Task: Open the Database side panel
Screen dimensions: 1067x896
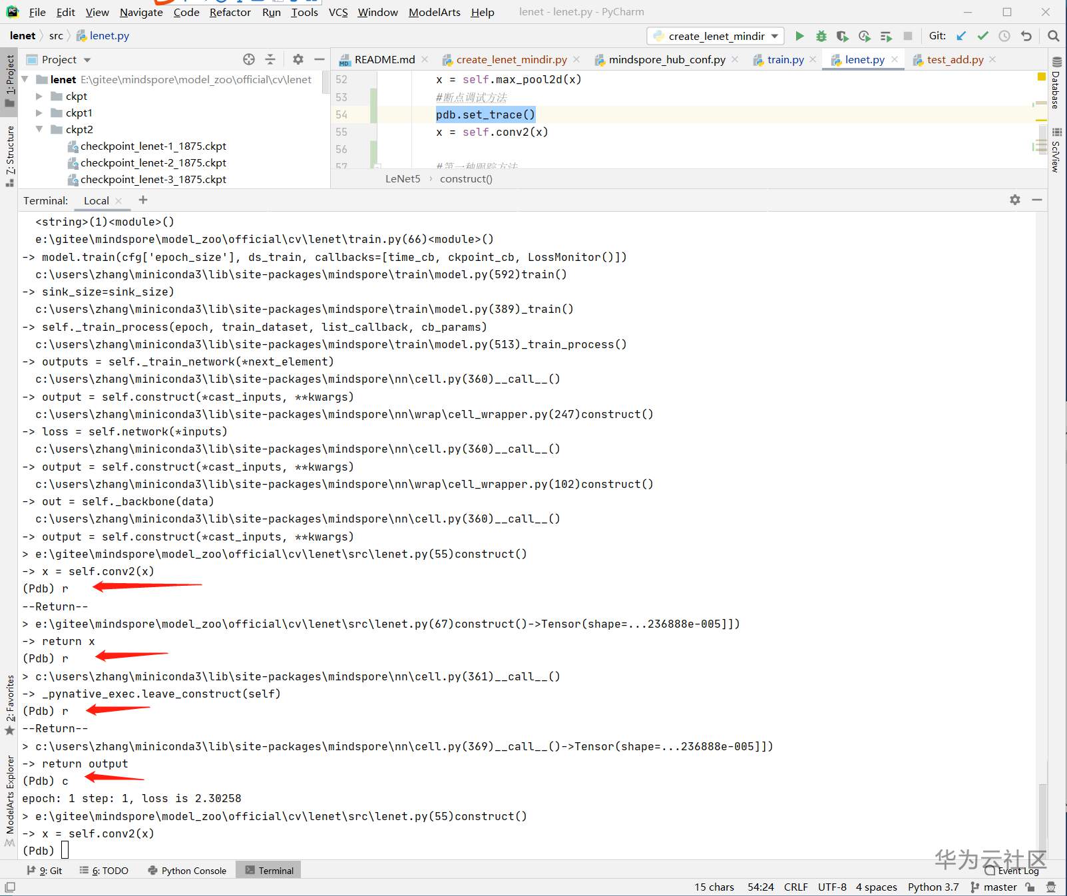Action: point(1056,83)
